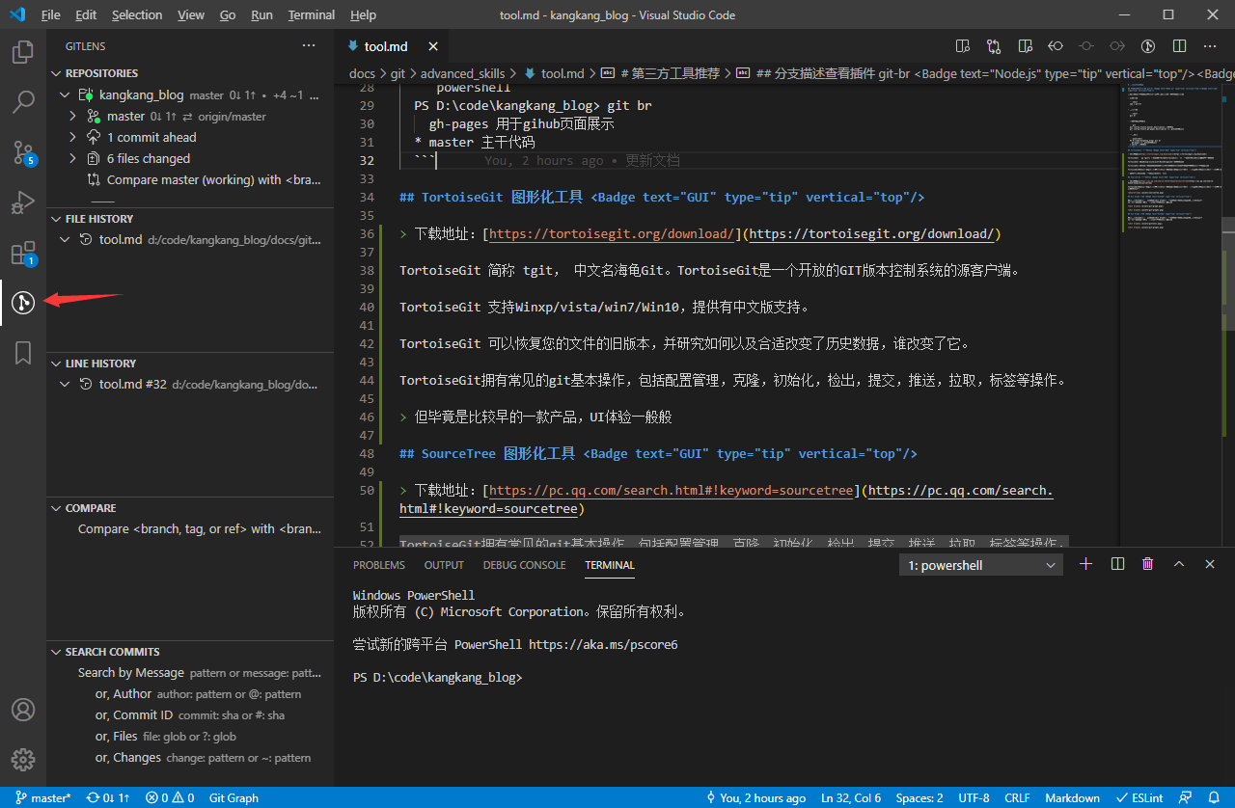This screenshot has height=808, width=1235.
Task: Click notifications bell in status bar
Action: coord(1214,797)
